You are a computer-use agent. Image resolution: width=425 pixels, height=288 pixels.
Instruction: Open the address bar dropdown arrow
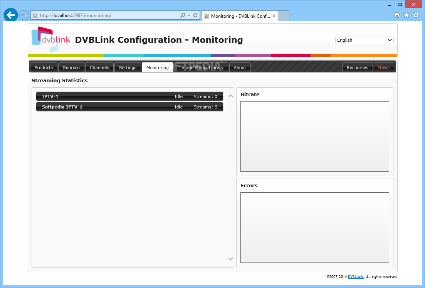[189, 15]
